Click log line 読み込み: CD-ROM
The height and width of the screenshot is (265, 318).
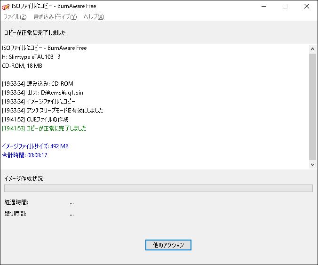[x=38, y=84]
